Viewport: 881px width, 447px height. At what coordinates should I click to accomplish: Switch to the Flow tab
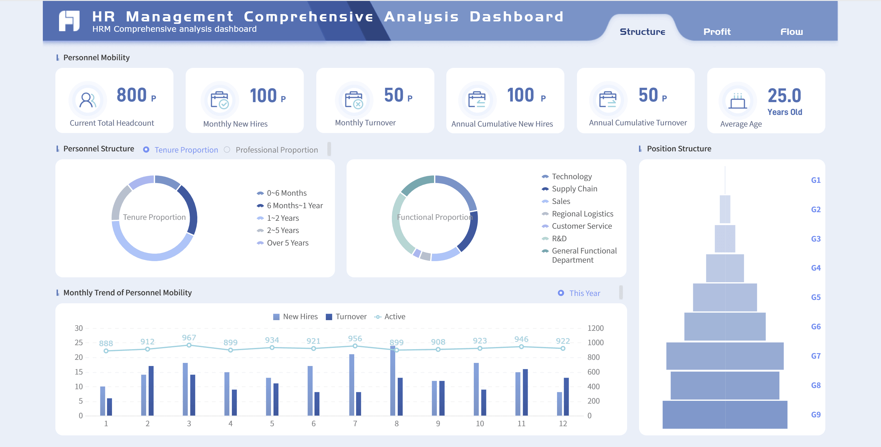791,32
